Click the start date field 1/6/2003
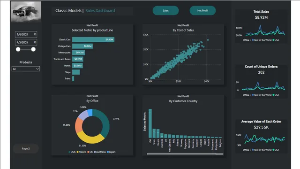The image size is (300, 169). click(x=26, y=34)
